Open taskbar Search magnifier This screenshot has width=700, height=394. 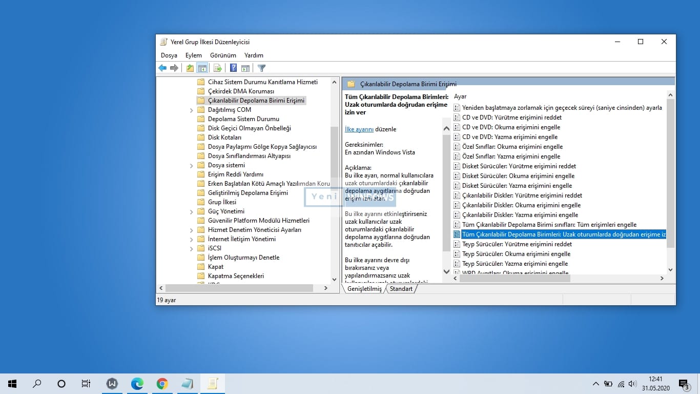37,384
